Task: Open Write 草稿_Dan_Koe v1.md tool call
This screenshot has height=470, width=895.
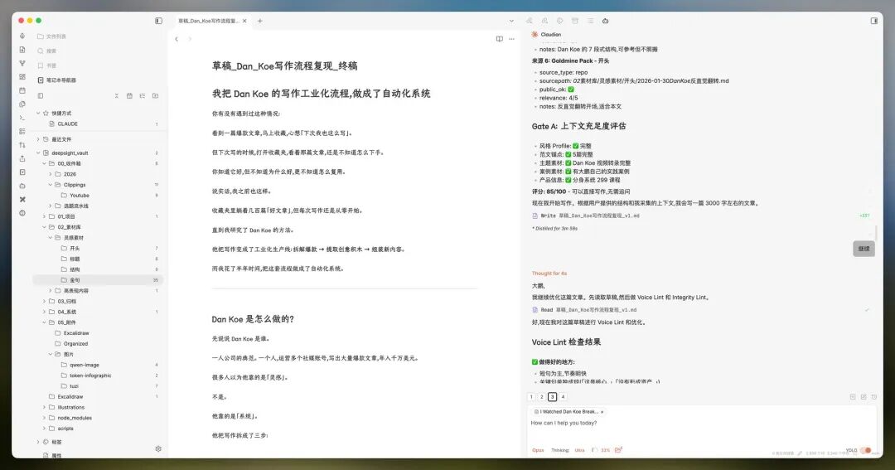Action: pyautogui.click(x=586, y=216)
